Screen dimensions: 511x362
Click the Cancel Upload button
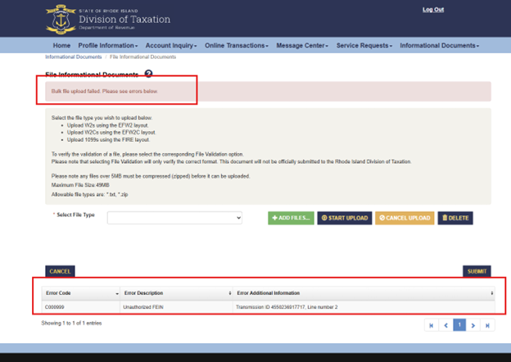coord(405,218)
